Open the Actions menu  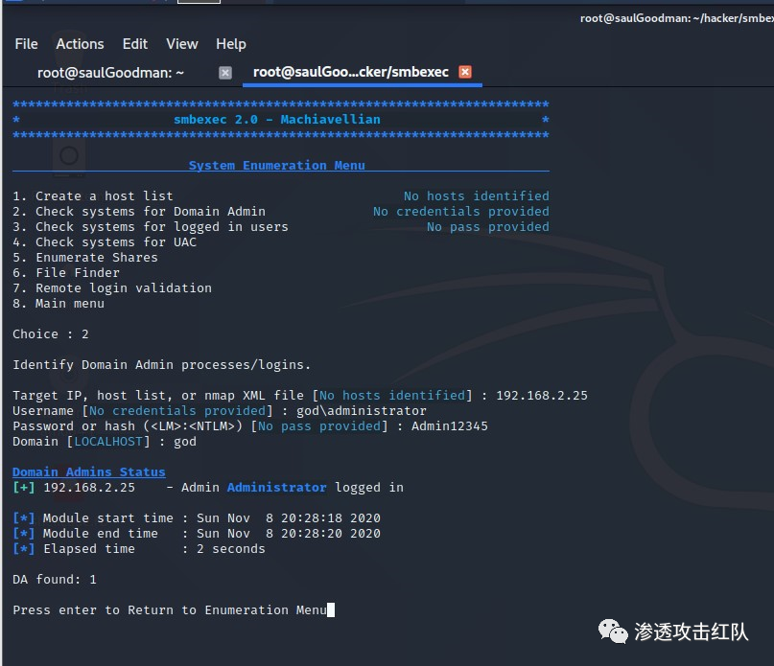[x=80, y=44]
